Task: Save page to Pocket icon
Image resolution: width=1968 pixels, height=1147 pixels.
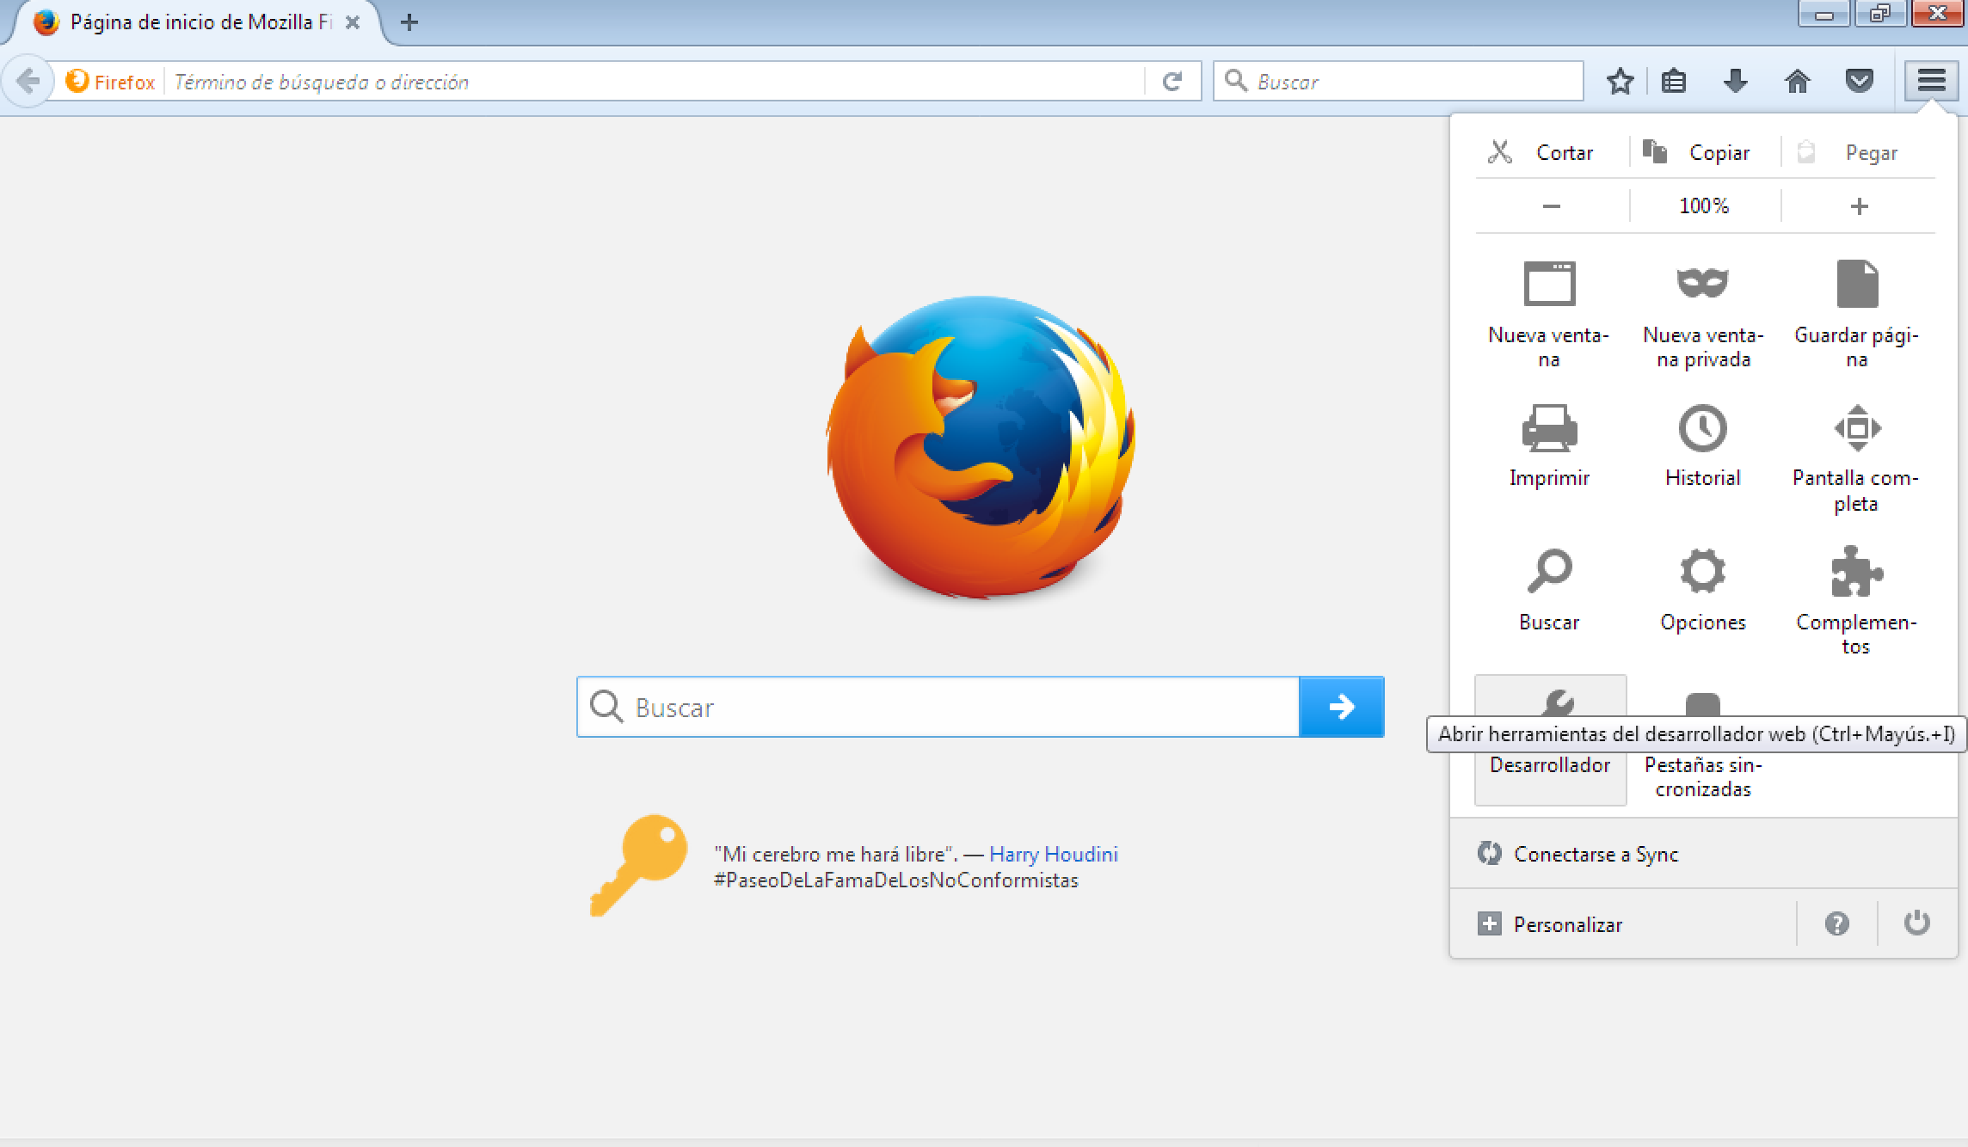Action: pos(1860,81)
